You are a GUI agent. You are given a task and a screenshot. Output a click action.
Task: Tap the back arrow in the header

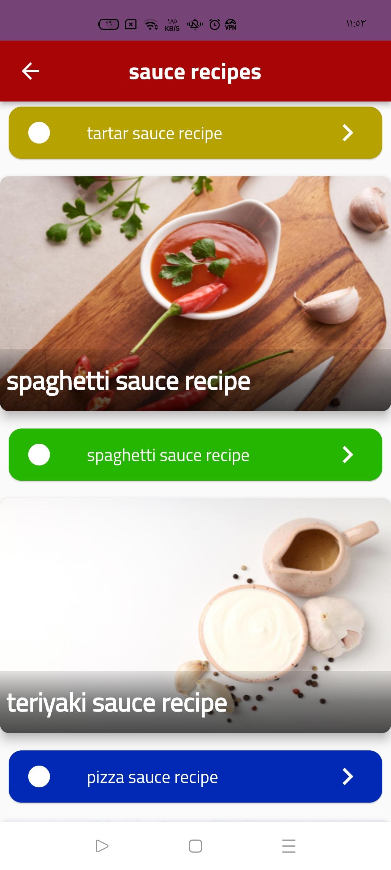pos(30,71)
